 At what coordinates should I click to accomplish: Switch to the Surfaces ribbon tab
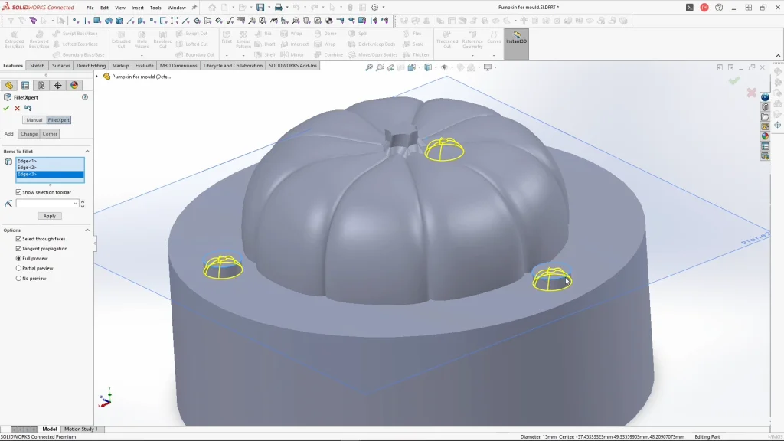pos(61,66)
